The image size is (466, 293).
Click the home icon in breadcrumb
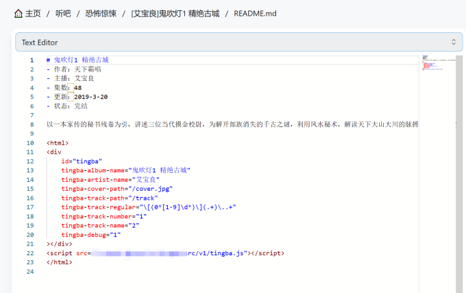19,14
